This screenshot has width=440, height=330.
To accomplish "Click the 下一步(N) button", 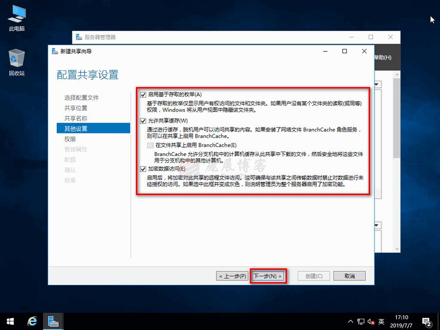I will (x=267, y=276).
